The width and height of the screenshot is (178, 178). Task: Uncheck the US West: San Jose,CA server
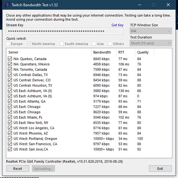tap(10, 149)
